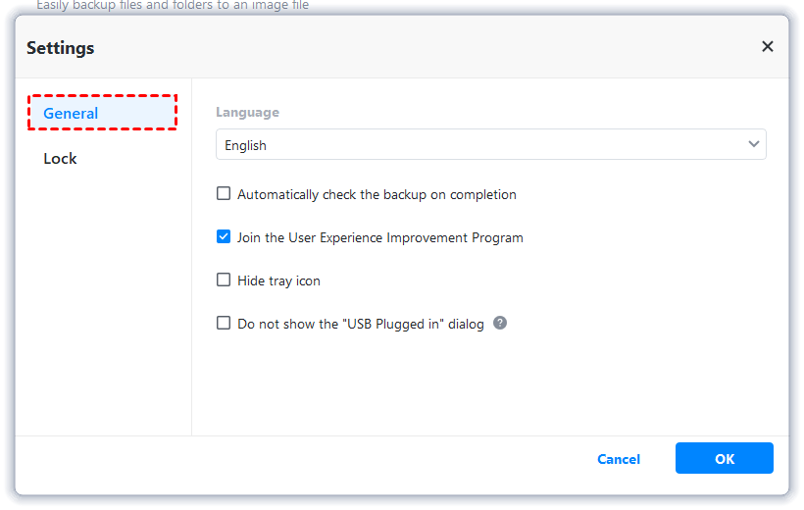804x510 pixels.
Task: Click the Language section heading
Action: pyautogui.click(x=247, y=112)
